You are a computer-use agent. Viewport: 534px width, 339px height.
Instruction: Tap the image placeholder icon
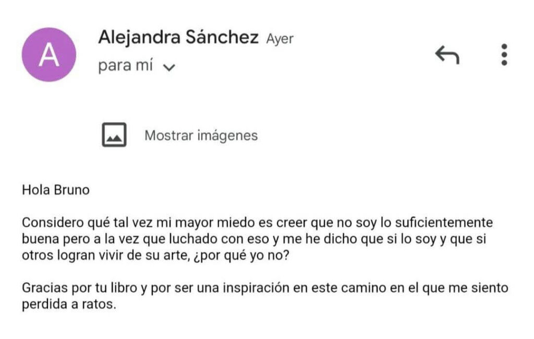114,135
